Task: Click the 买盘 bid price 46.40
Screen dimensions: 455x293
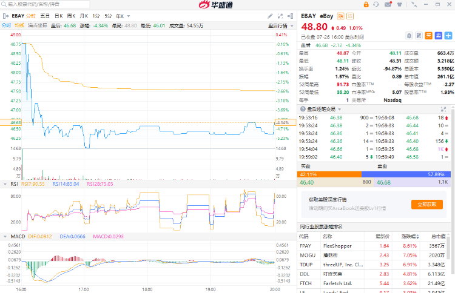Action: [307, 182]
